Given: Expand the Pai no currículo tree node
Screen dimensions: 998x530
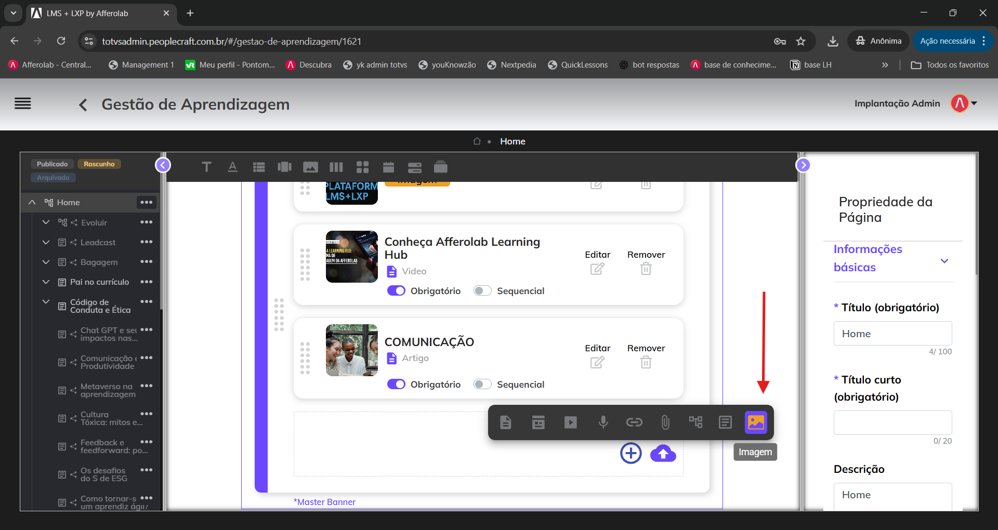Looking at the screenshot, I should 46,282.
